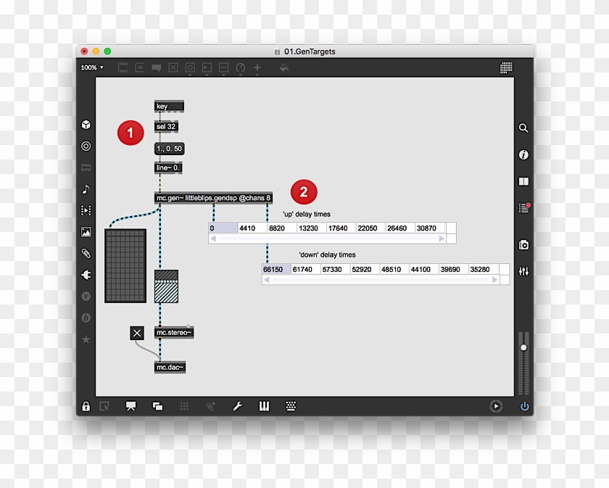The height and width of the screenshot is (488, 609).
Task: Select the line~ 0. object
Action: pyautogui.click(x=168, y=168)
